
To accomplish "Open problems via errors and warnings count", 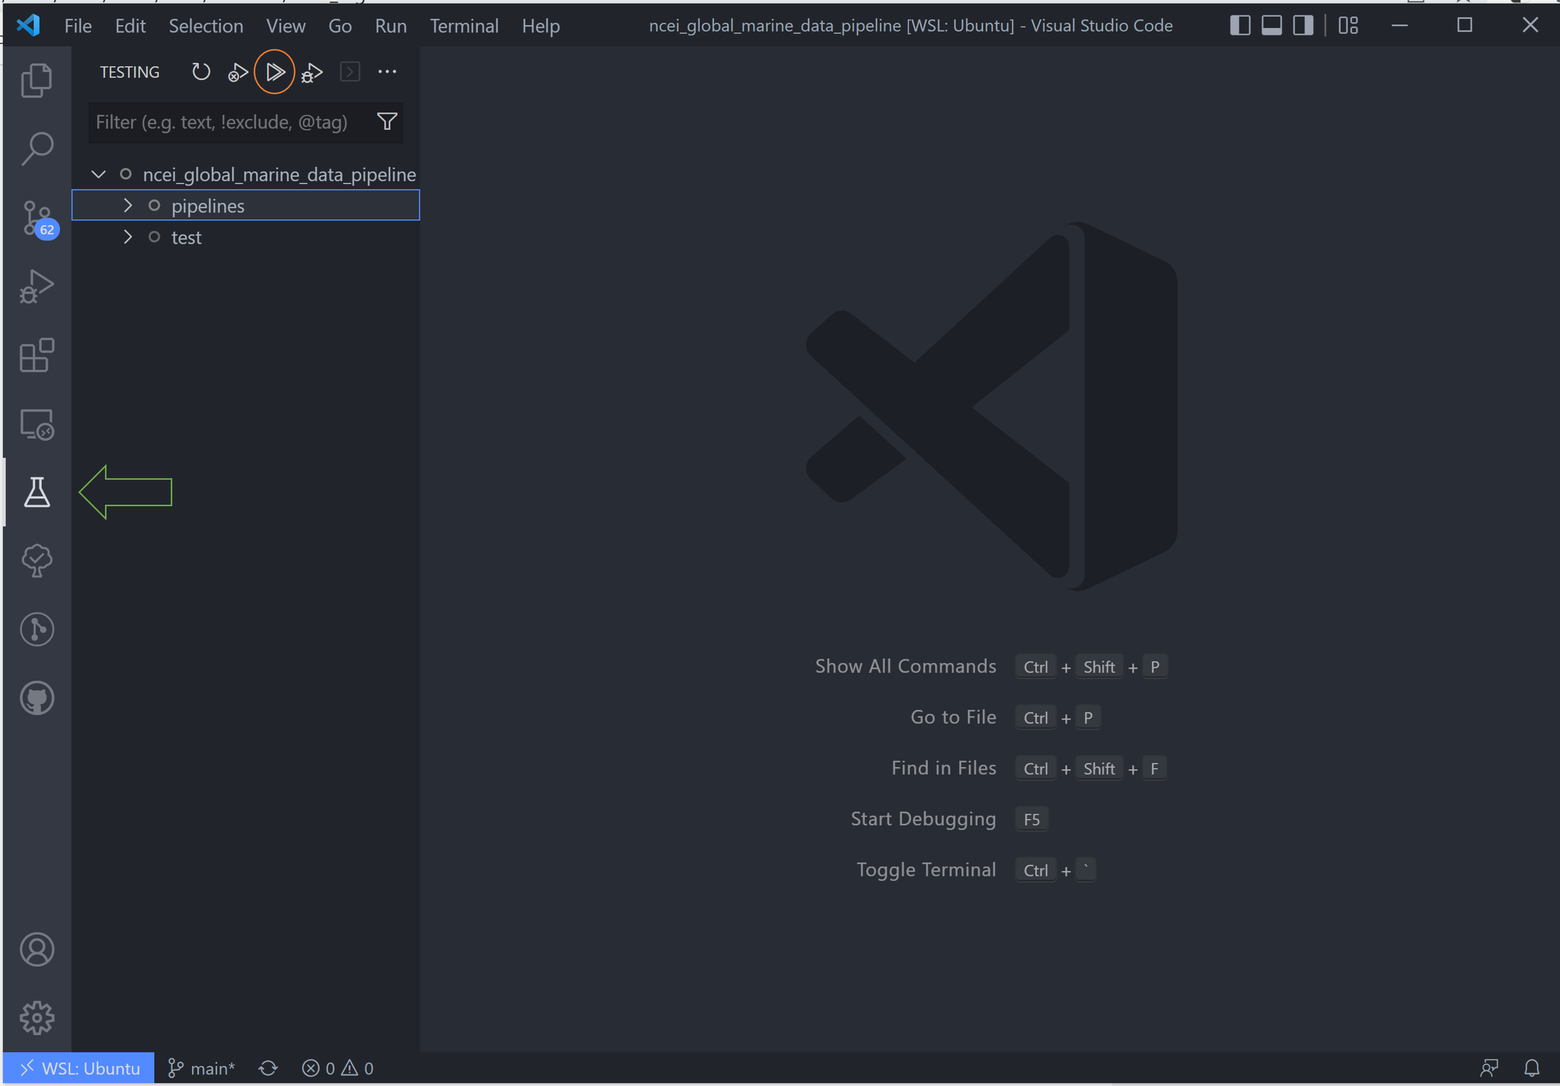I will point(338,1068).
